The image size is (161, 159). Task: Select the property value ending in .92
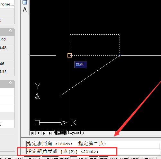tap(7, 40)
